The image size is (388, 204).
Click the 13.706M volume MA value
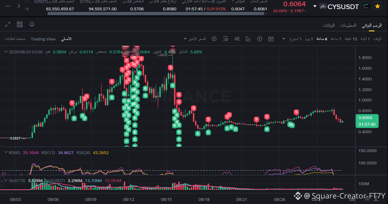(x=93, y=181)
